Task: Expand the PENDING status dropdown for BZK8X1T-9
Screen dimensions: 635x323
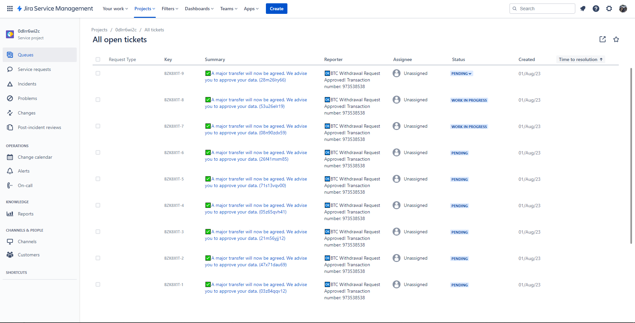Action: tap(461, 74)
